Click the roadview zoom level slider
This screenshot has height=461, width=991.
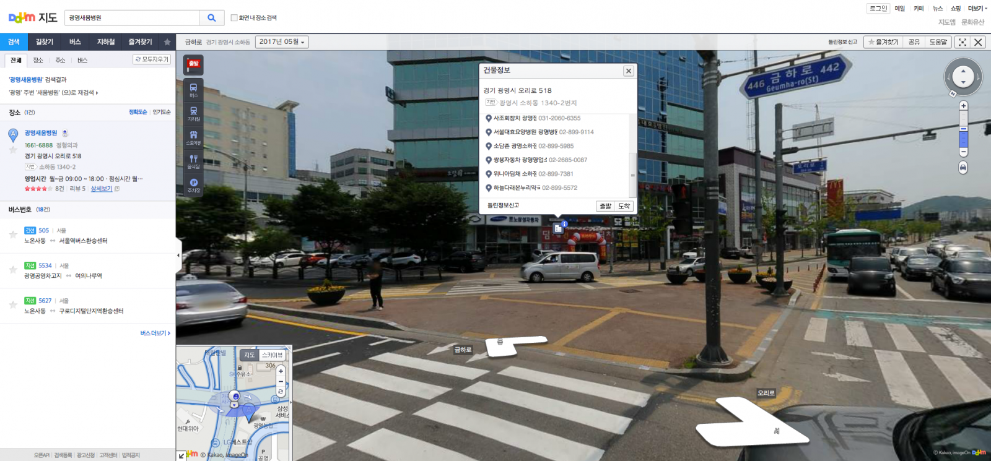(x=963, y=129)
